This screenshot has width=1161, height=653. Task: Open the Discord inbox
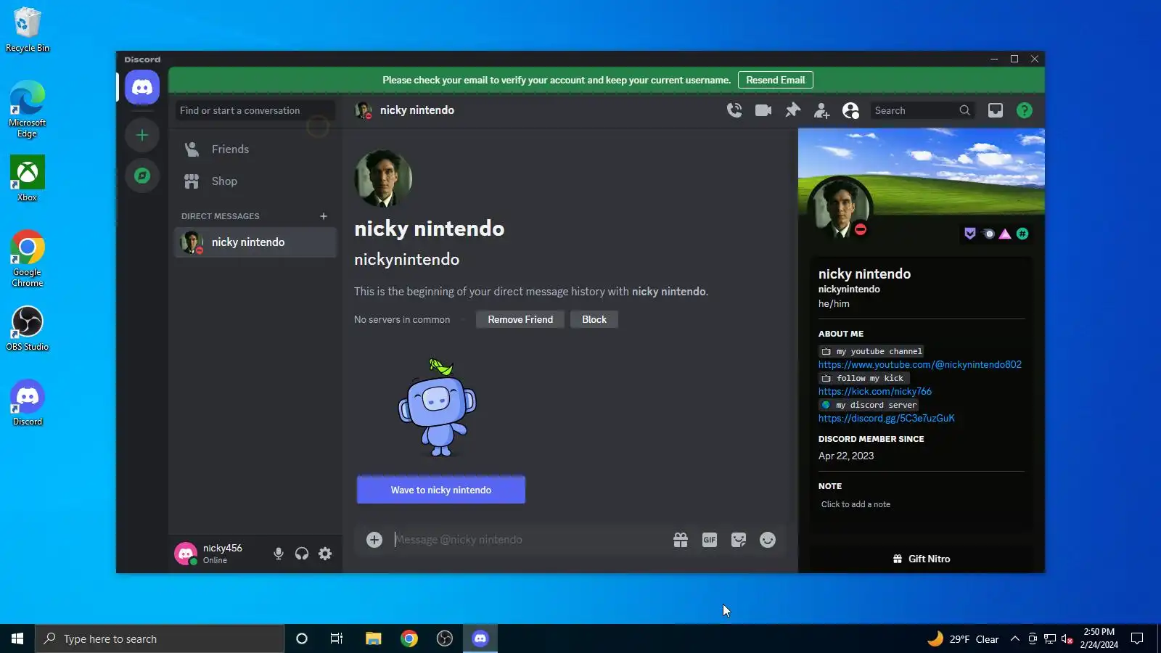[996, 110]
